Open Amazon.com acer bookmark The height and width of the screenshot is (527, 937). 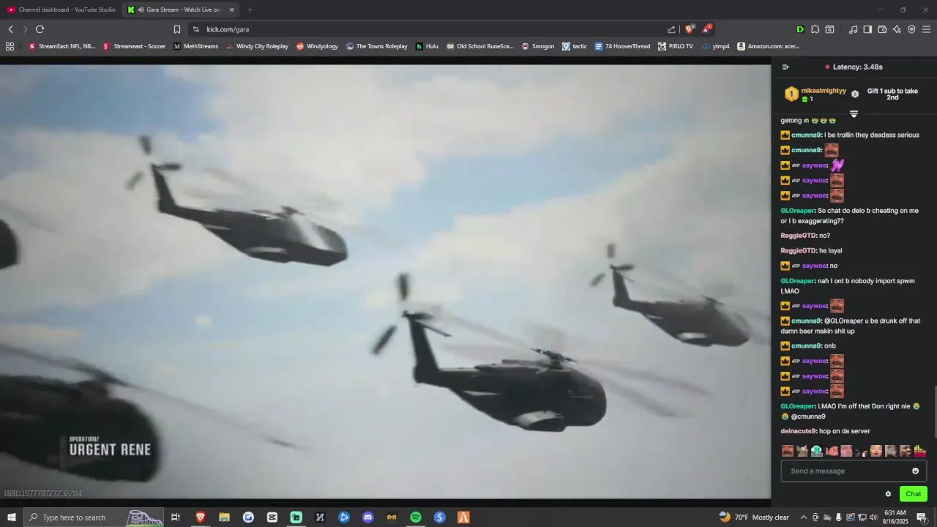[768, 46]
